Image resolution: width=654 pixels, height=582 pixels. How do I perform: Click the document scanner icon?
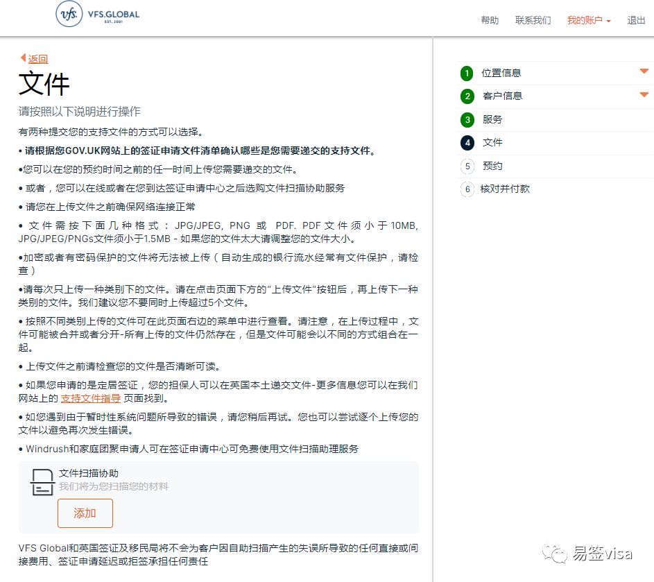(42, 482)
